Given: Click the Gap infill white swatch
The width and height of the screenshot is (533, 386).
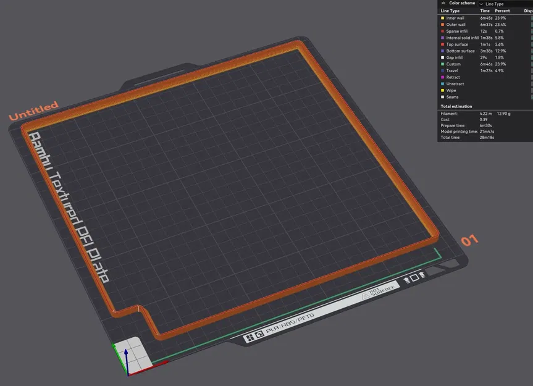Looking at the screenshot, I should [443, 57].
